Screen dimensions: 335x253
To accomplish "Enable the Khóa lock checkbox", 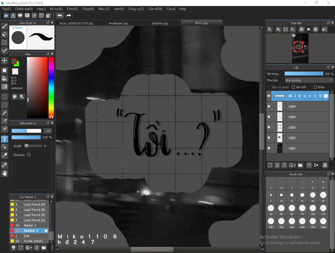I will 315,87.
